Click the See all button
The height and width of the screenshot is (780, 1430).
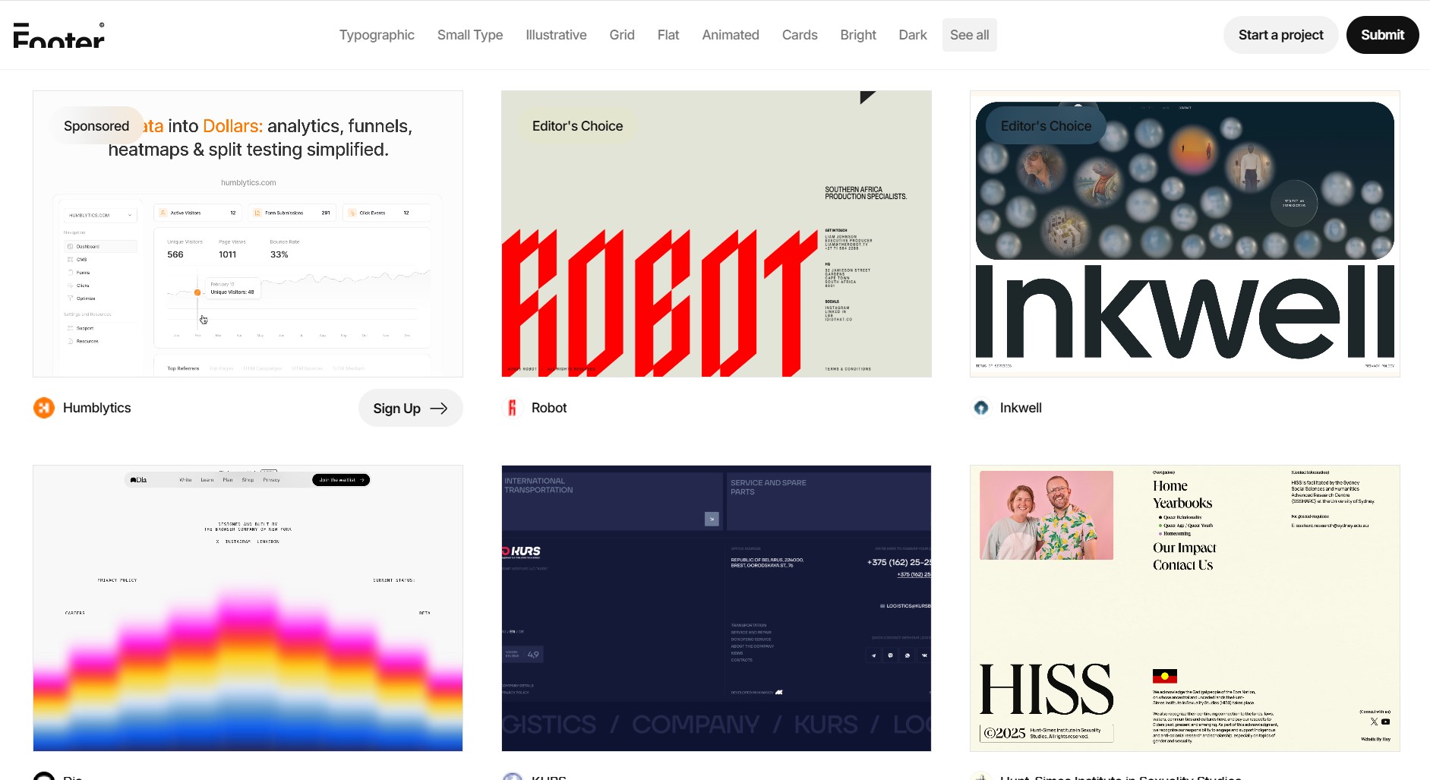(970, 35)
